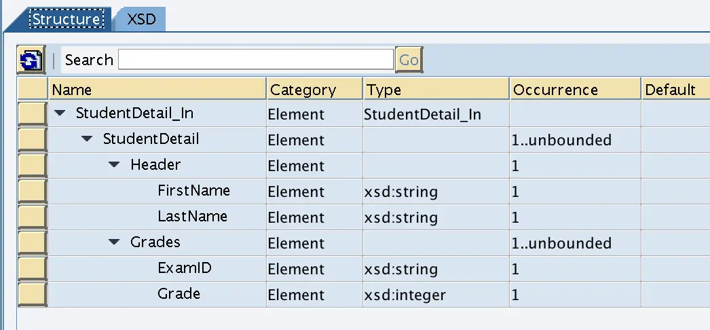This screenshot has height=330, width=710.
Task: Collapse the StudentDetail node
Action: coord(87,139)
